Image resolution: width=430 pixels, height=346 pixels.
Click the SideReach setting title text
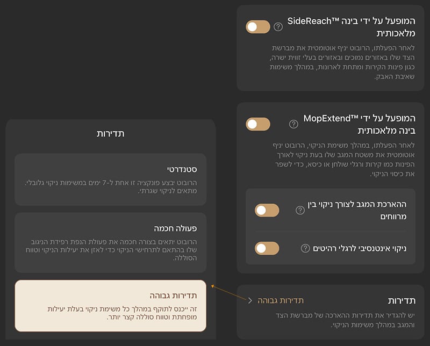(352, 27)
